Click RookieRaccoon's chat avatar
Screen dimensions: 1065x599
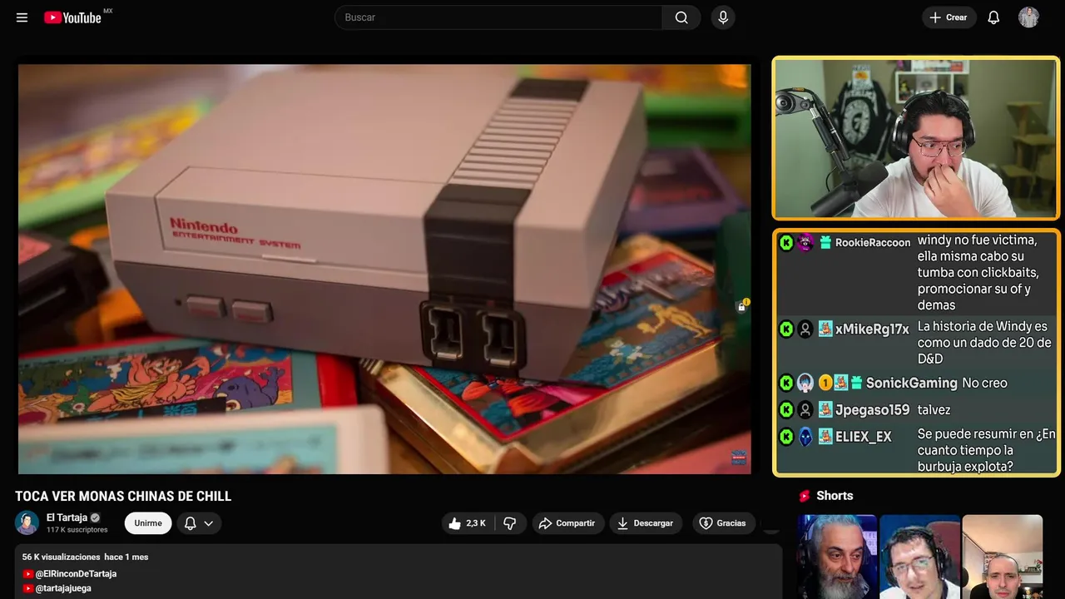pos(805,243)
